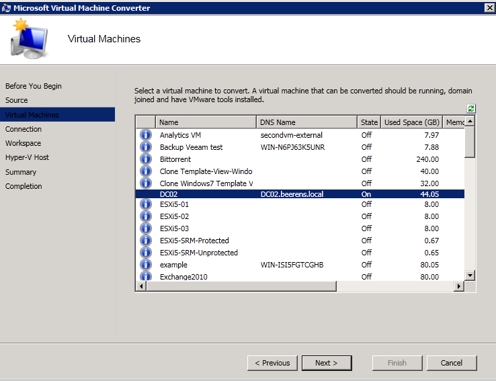Select the Exchange2010 row
Viewport: 496px width, 381px height.
(300, 276)
